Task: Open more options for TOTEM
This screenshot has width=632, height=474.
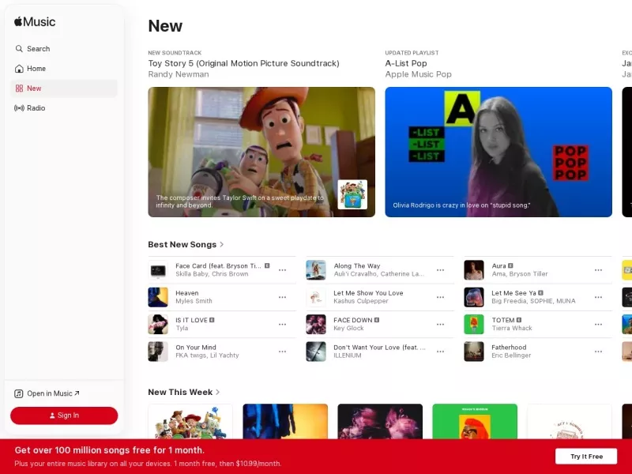Action: click(x=599, y=324)
